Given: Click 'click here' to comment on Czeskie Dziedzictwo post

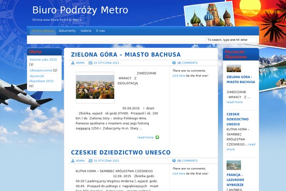Looking at the screenshot, I should [179, 174].
